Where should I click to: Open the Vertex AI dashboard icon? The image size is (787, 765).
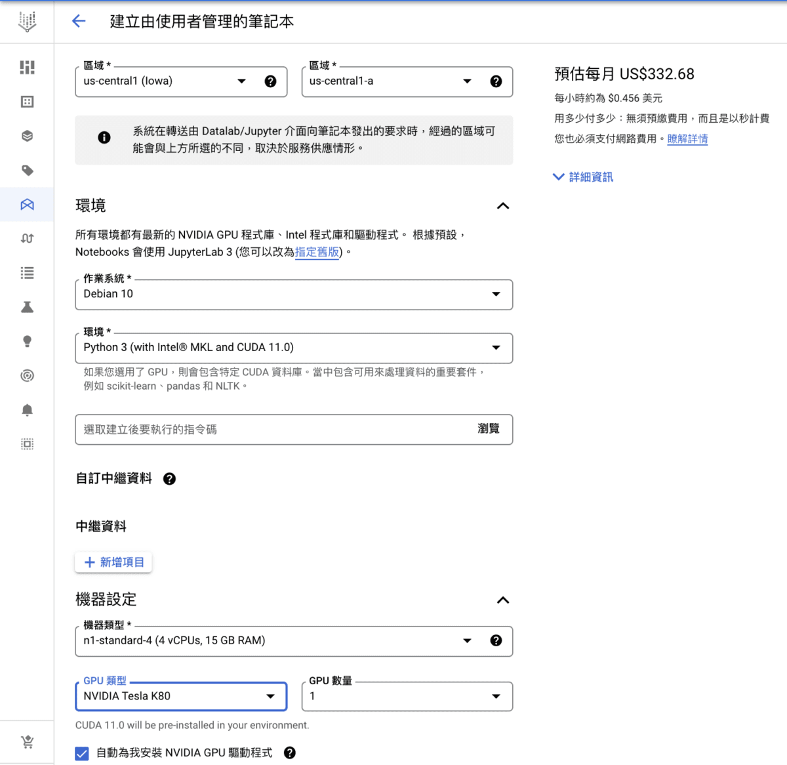tap(27, 67)
